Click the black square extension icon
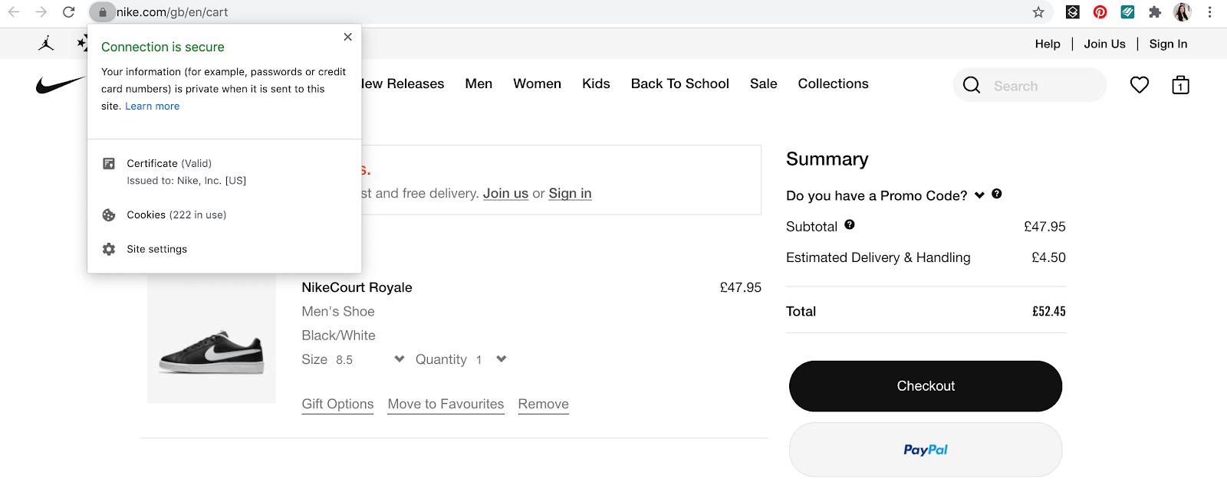The image size is (1227, 501). coord(1073,12)
